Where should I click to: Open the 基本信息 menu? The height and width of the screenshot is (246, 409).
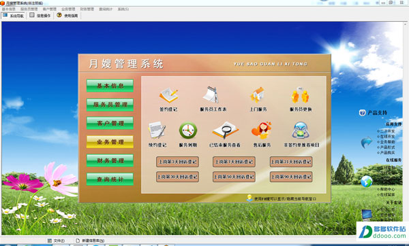pos(9,9)
